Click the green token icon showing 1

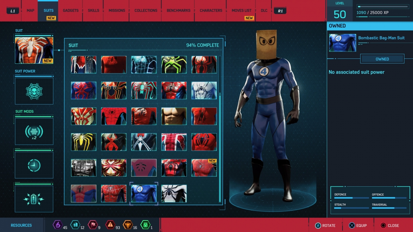click(x=145, y=225)
